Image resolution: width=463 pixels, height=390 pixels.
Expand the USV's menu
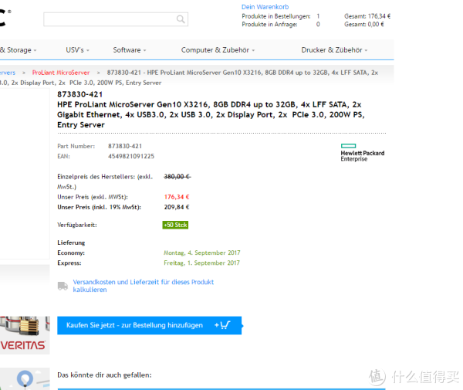78,50
